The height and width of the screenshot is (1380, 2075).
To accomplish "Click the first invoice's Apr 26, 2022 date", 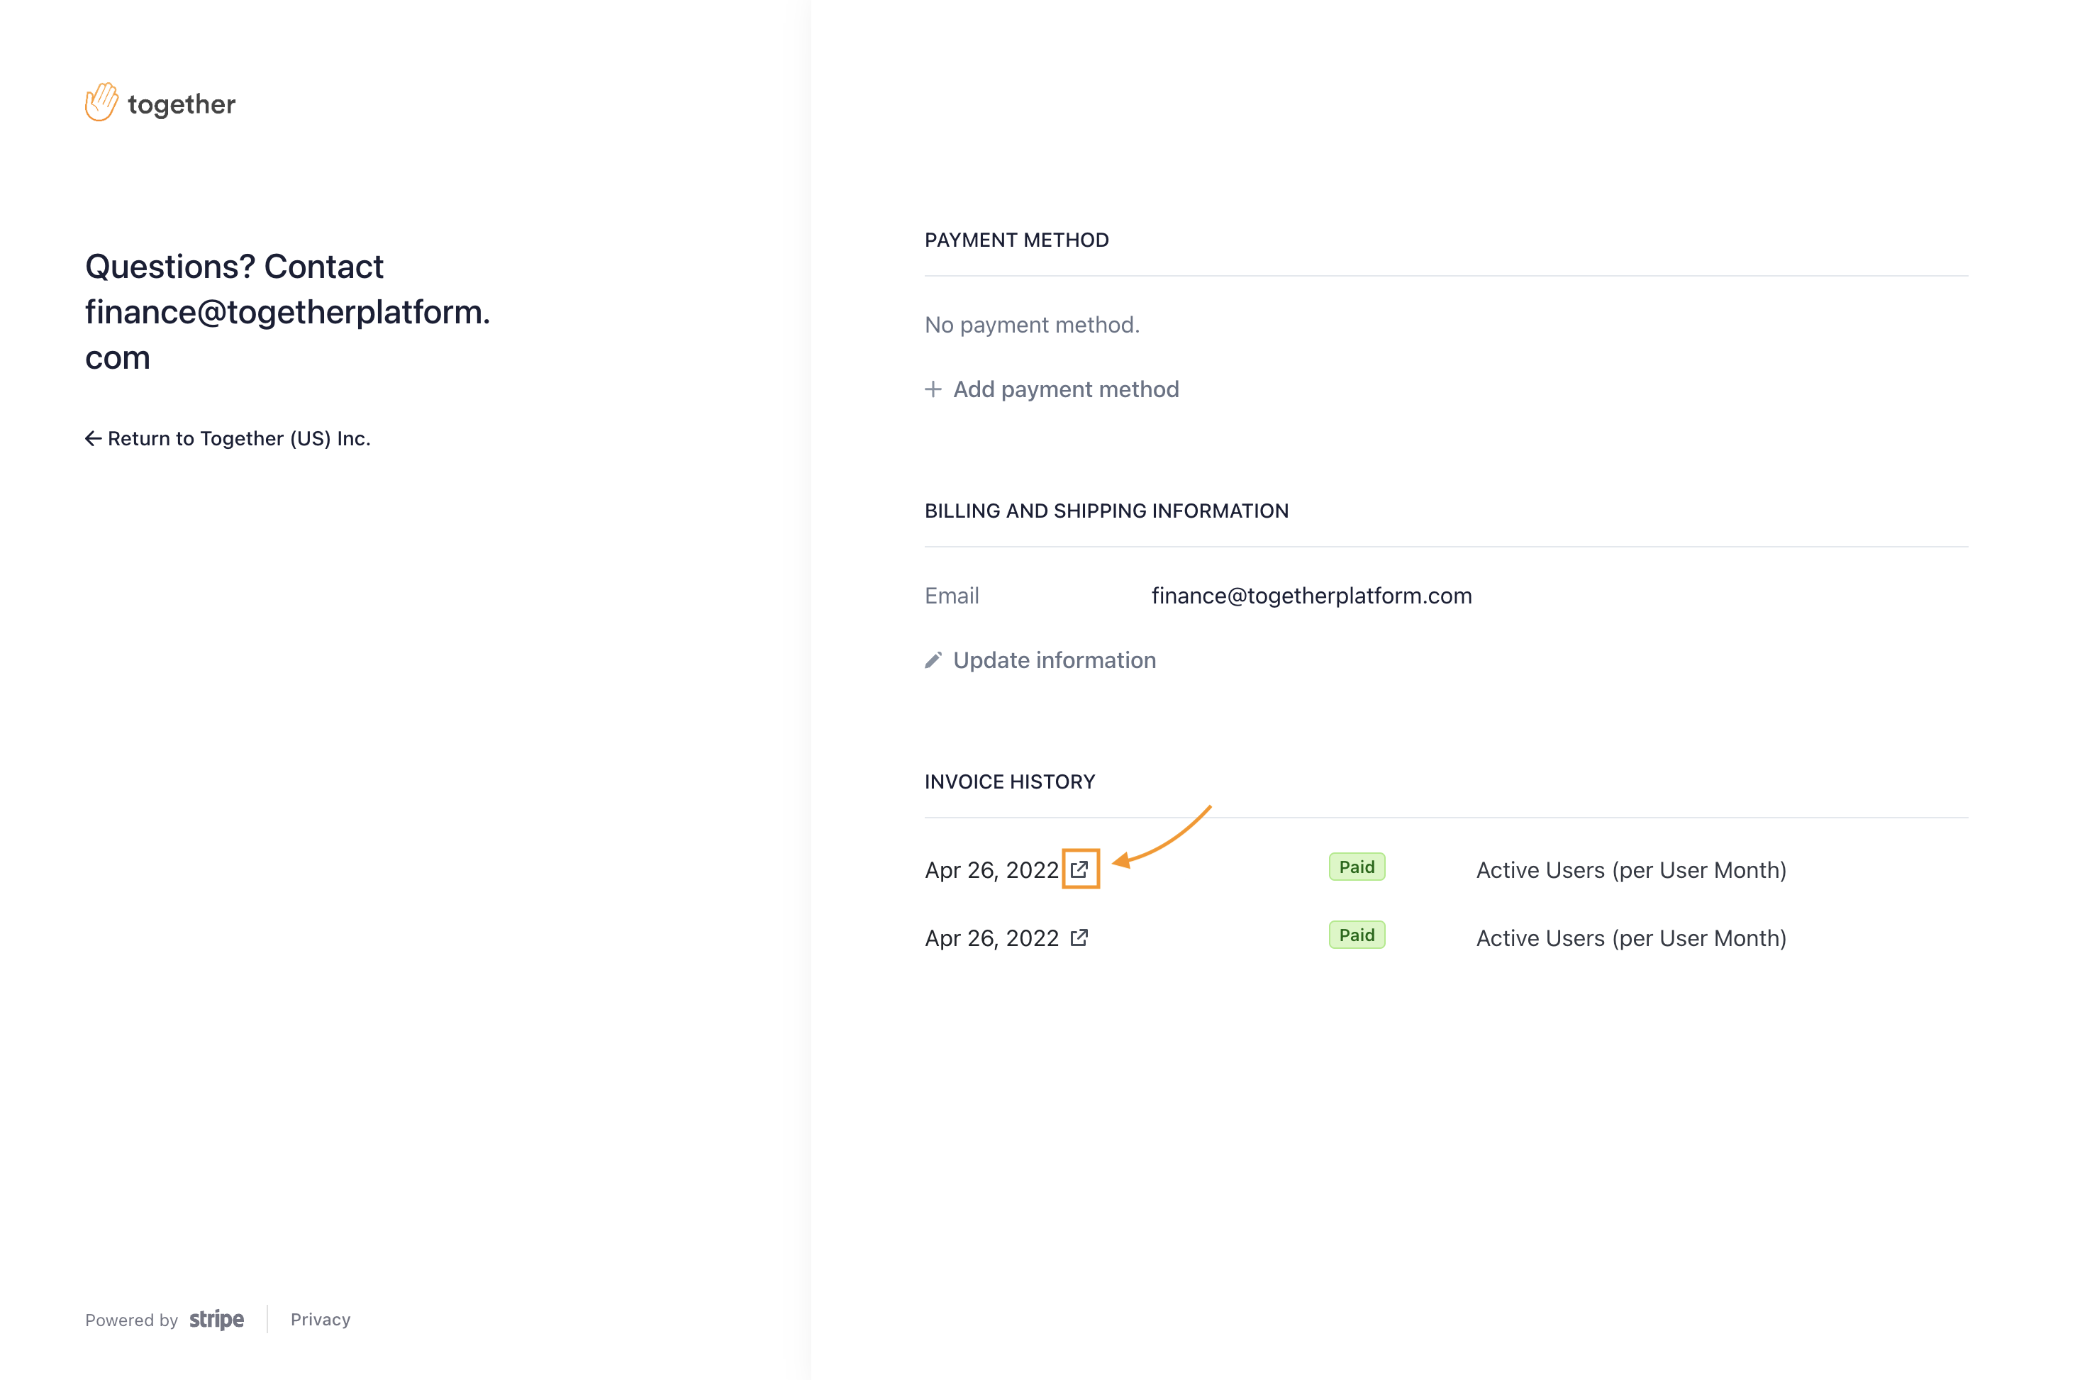I will tap(991, 870).
